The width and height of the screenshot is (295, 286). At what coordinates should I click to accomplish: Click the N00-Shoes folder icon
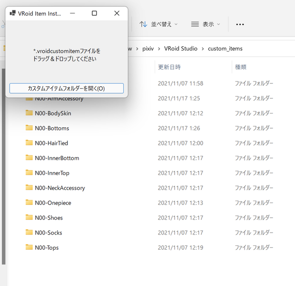click(29, 217)
